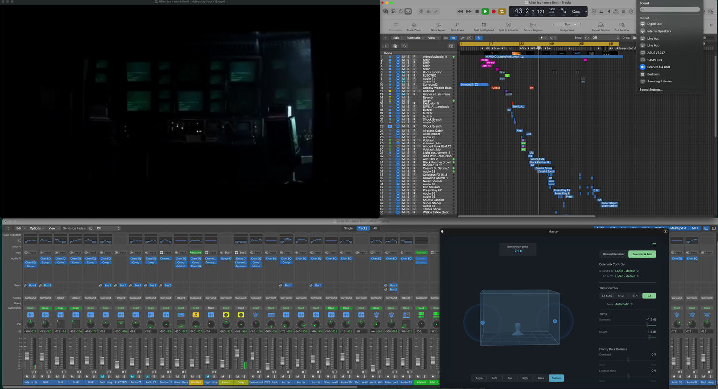
Task: Select Binaural Renderer tab
Action: (614, 254)
